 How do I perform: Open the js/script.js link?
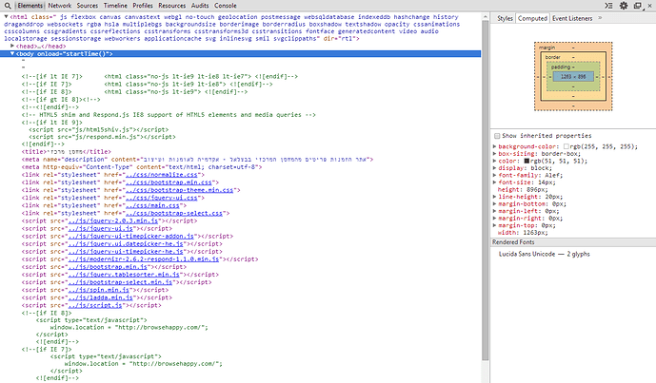95,305
